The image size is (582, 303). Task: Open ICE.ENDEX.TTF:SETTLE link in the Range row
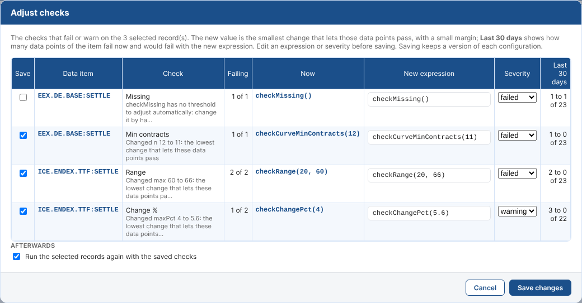click(x=78, y=171)
